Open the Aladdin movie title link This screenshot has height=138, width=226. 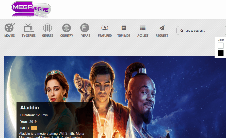(x=29, y=108)
